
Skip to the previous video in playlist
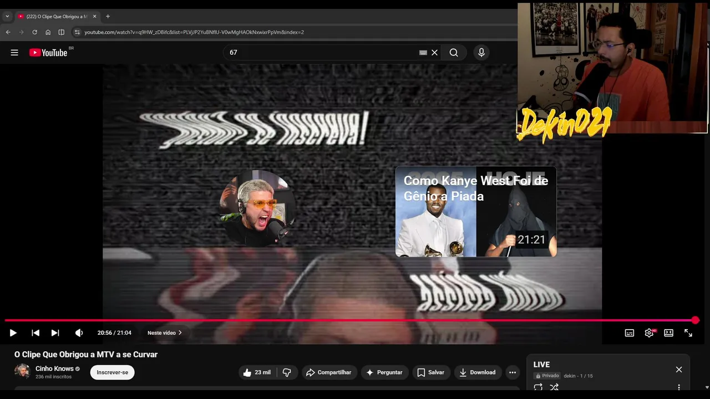click(35, 333)
